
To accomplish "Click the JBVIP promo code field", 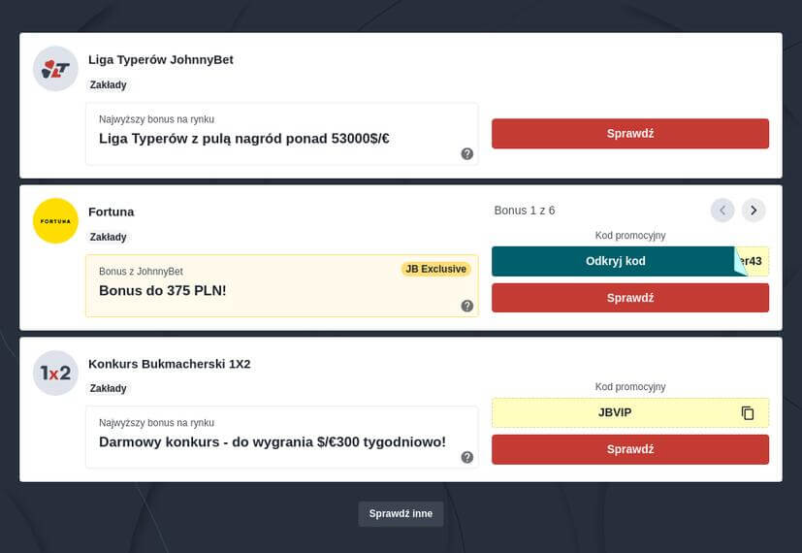I will 616,413.
